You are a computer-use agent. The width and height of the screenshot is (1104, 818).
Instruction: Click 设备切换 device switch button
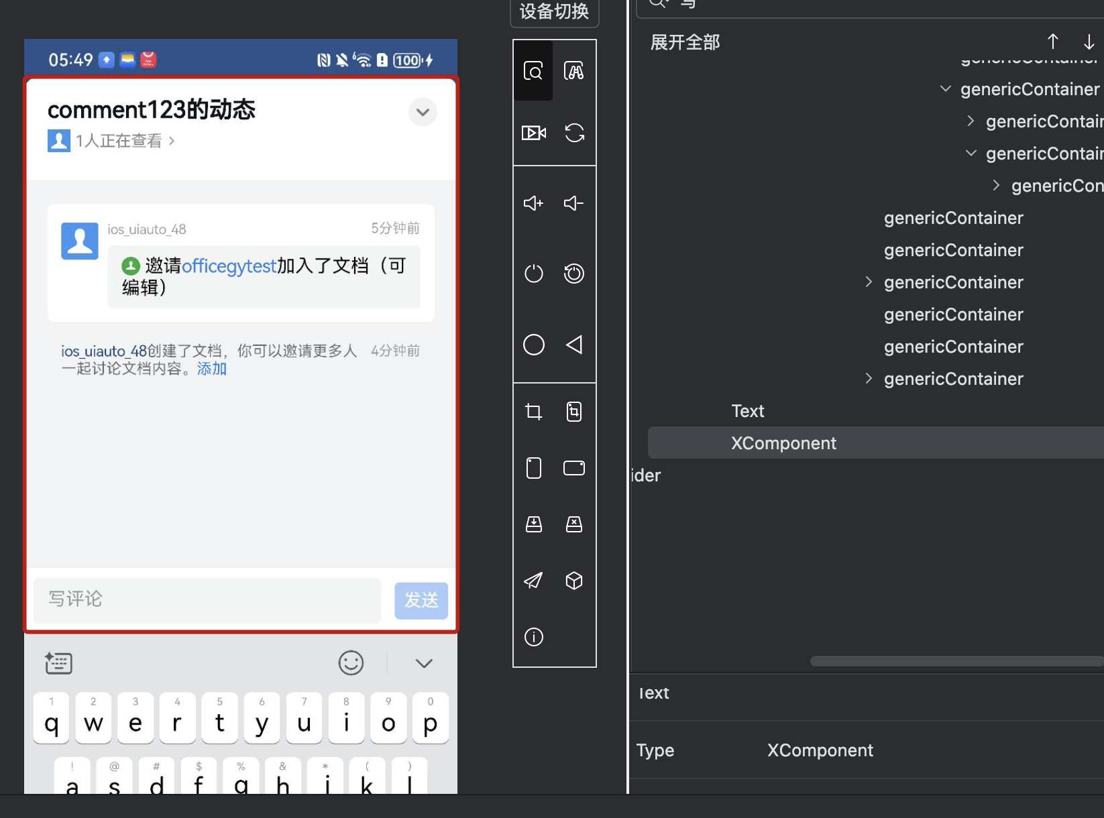tap(554, 11)
